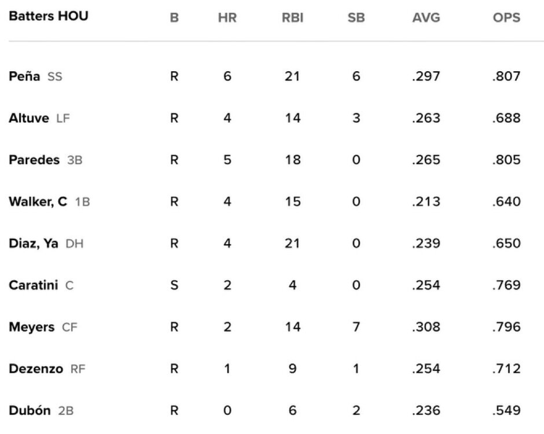Select Paredes in the batters list

(34, 160)
